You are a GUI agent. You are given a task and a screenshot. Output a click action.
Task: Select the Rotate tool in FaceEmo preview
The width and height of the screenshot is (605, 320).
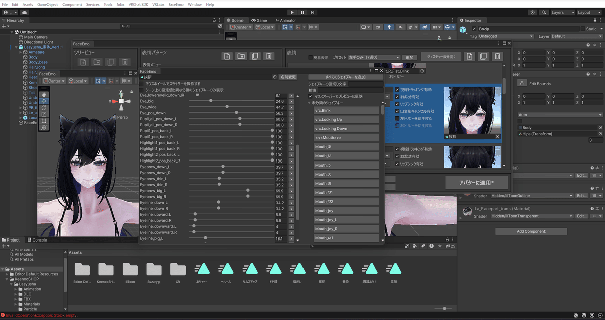click(x=44, y=107)
